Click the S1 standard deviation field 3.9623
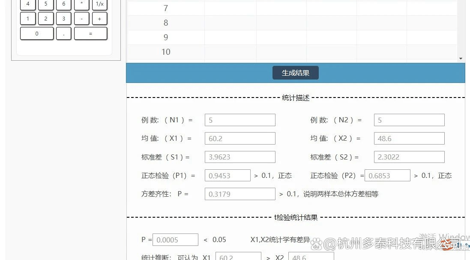This screenshot has height=260, width=470. point(240,157)
